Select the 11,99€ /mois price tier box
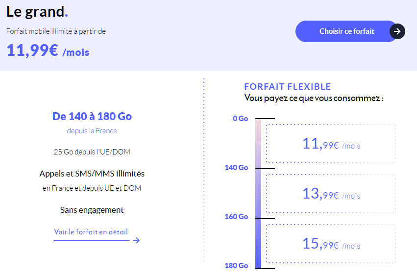 (x=331, y=144)
